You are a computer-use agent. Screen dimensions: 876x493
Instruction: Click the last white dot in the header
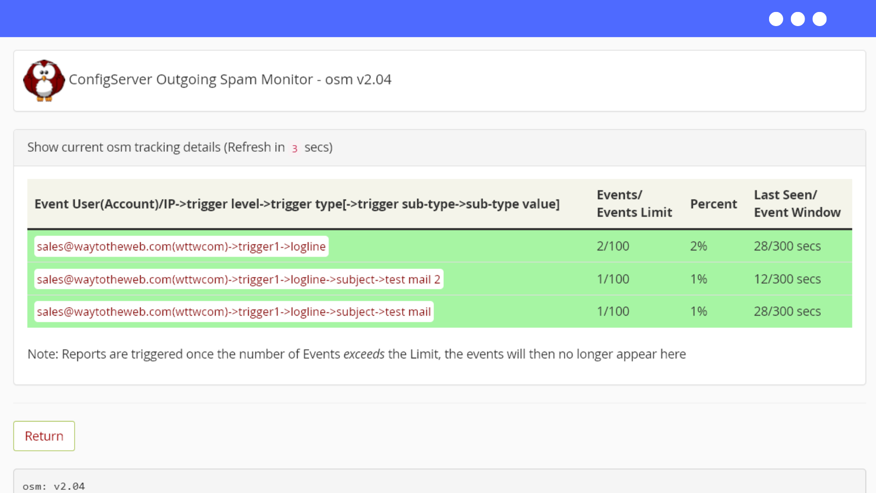820,19
